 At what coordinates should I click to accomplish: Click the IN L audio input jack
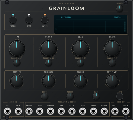point(7,111)
